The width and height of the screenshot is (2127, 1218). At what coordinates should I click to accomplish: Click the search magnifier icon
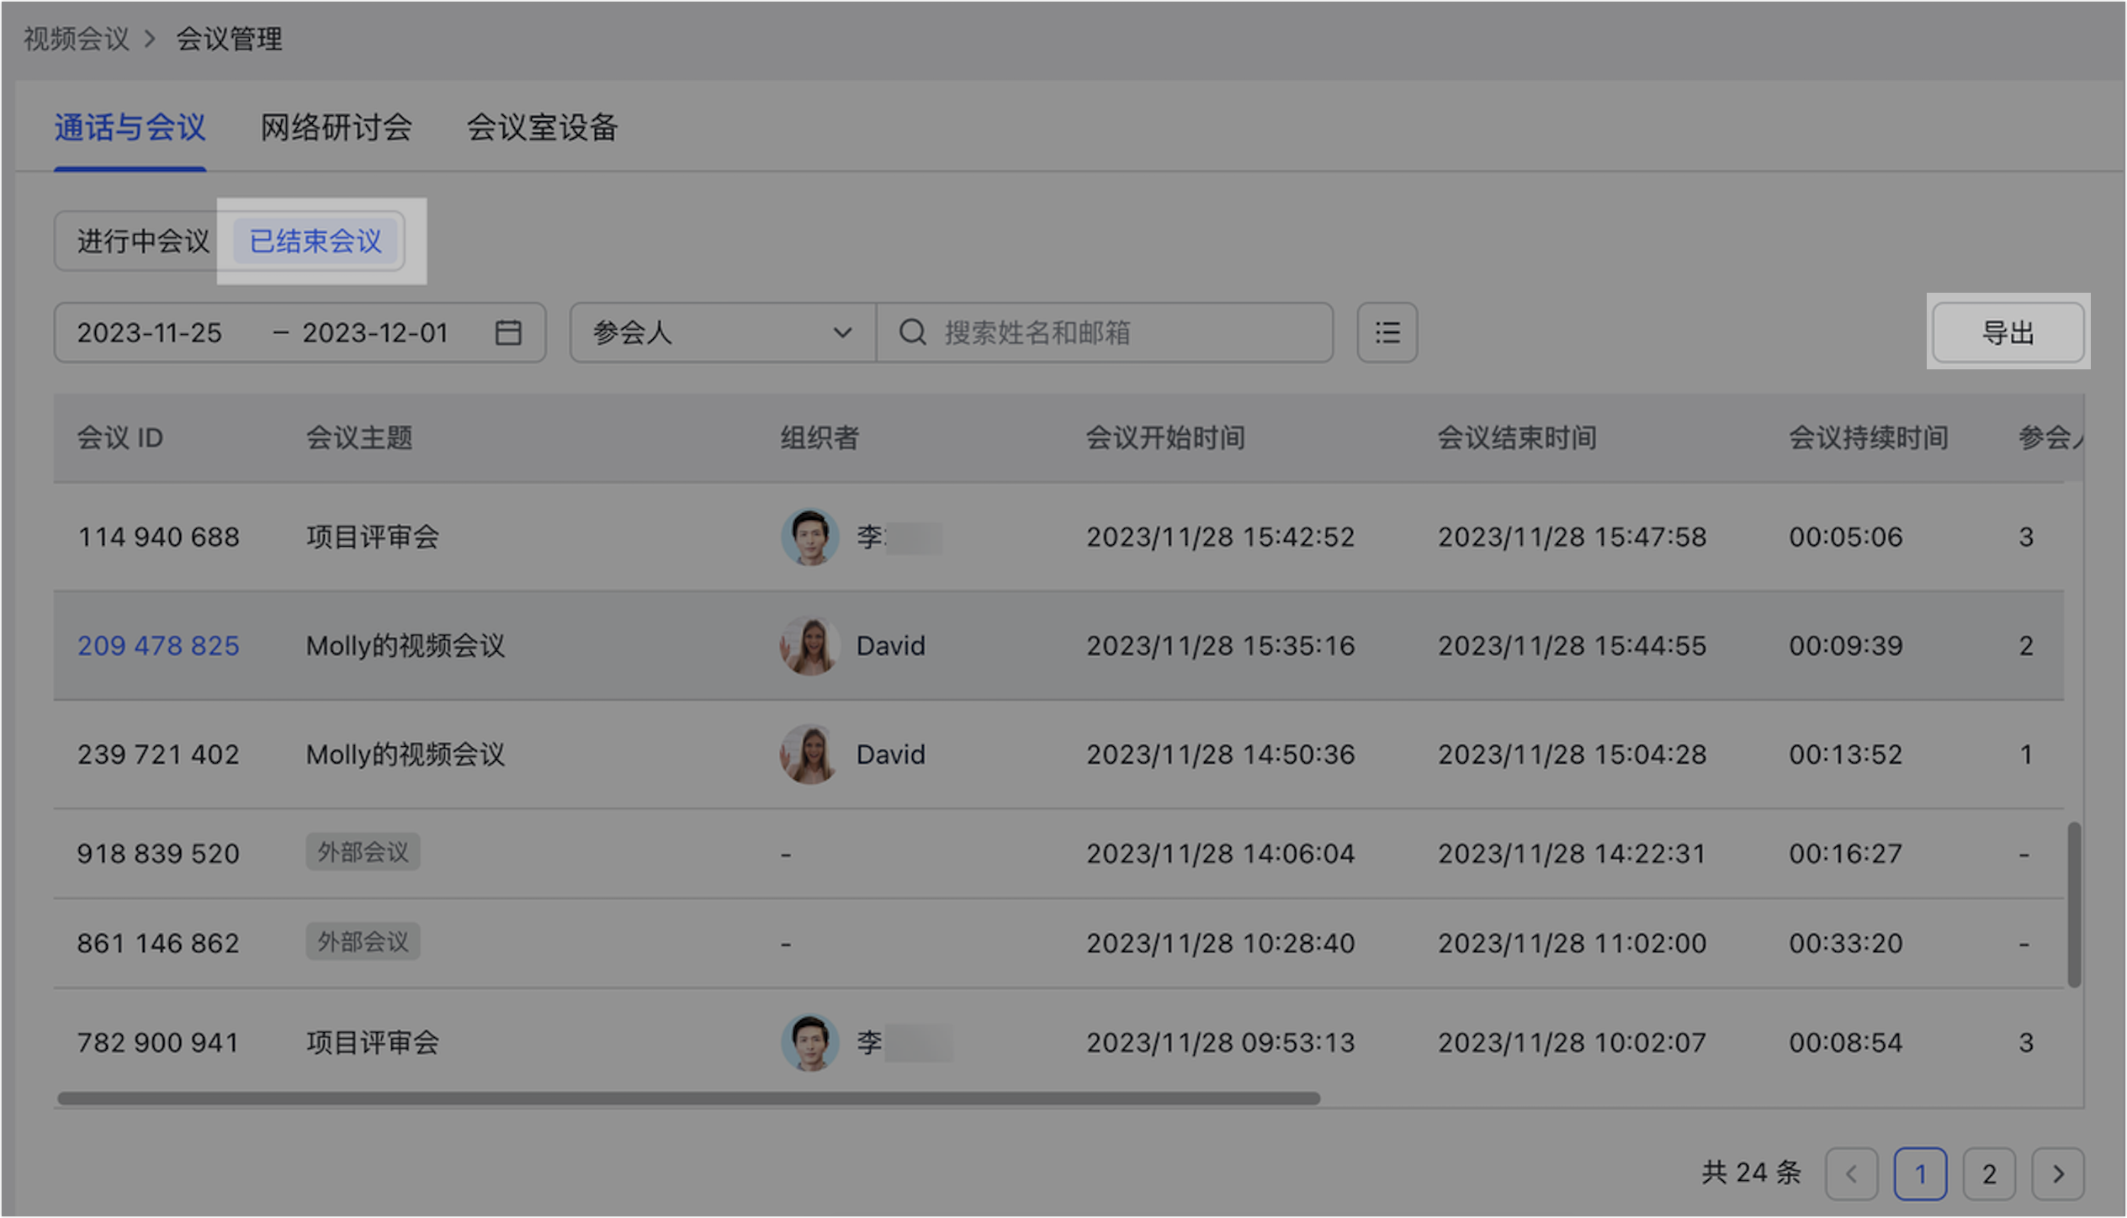[x=912, y=333]
